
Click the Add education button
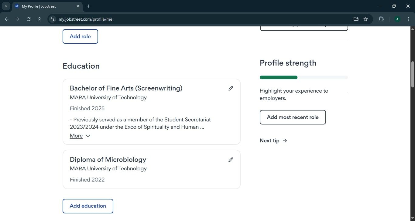88,206
